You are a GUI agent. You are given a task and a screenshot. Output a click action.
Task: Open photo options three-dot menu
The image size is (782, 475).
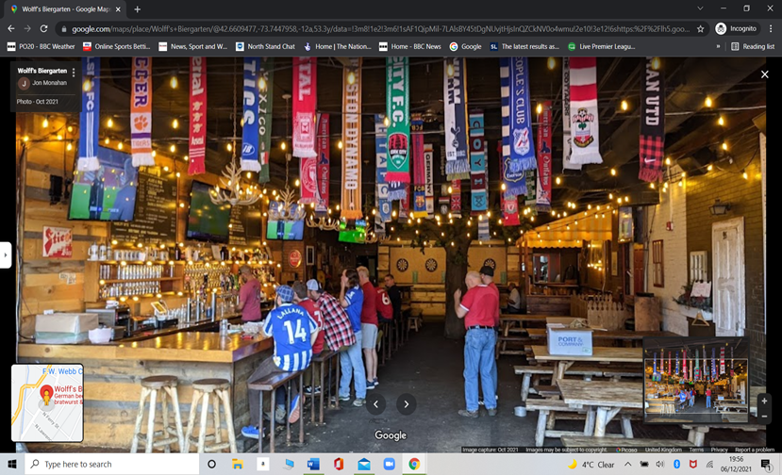click(x=74, y=73)
